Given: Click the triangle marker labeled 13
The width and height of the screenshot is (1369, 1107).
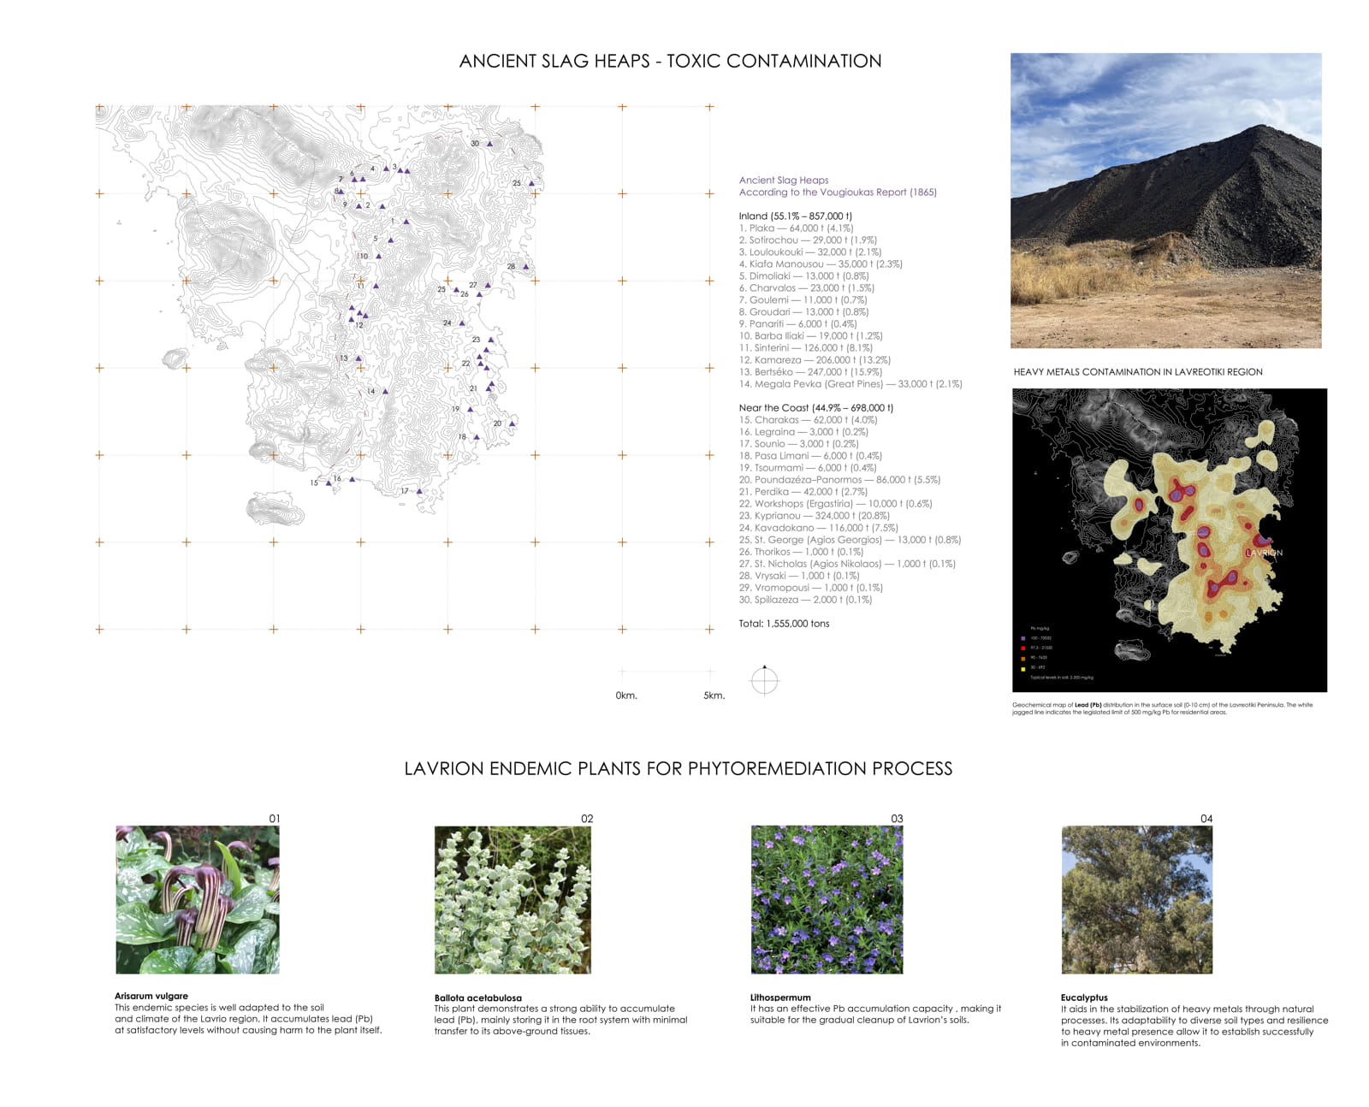Looking at the screenshot, I should click(x=359, y=358).
